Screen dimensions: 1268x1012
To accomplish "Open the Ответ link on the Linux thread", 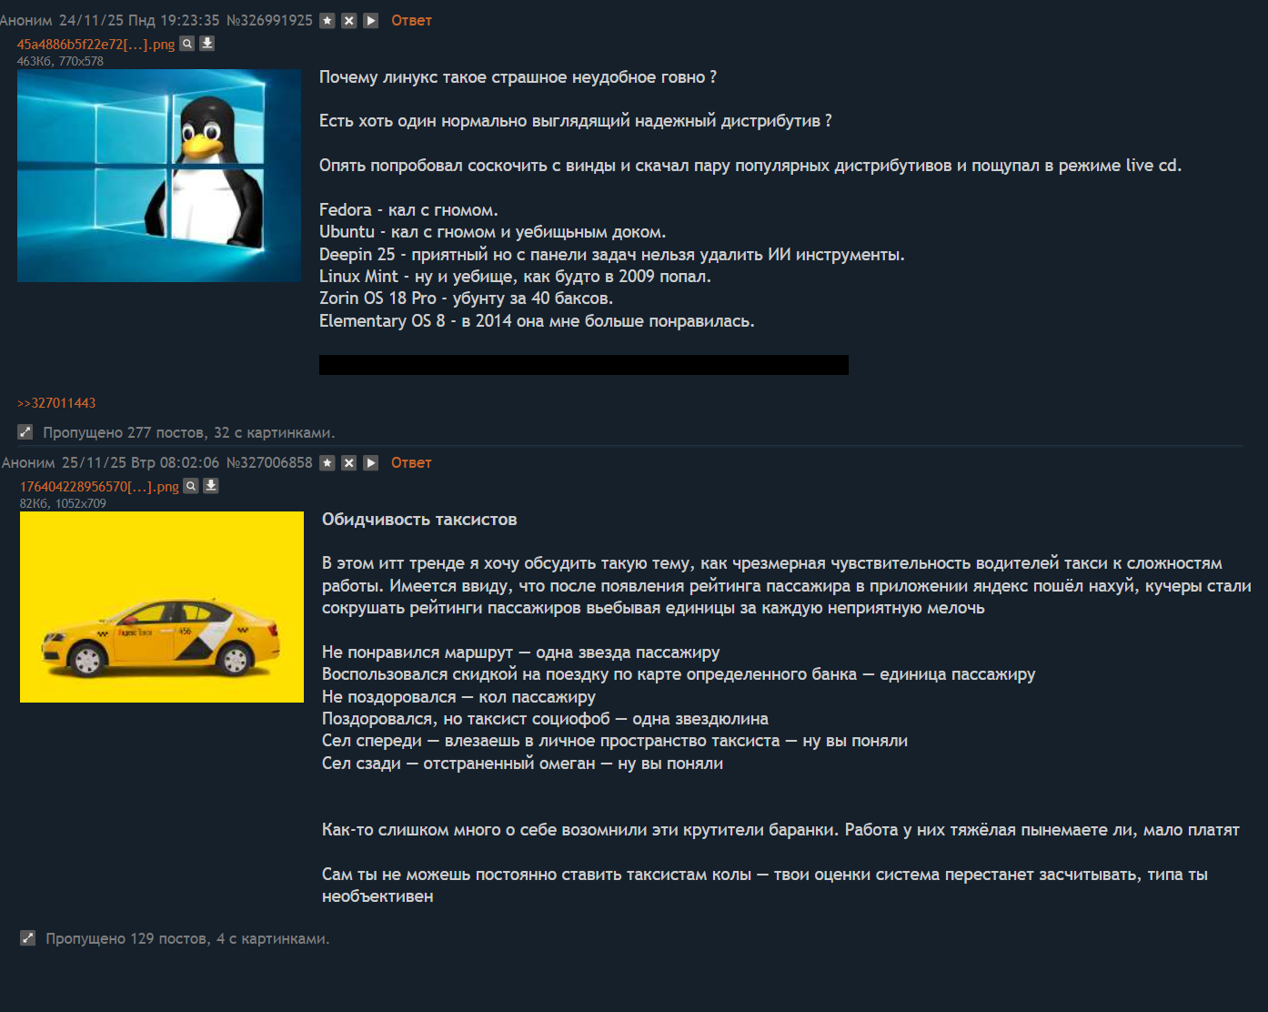I will 411,20.
